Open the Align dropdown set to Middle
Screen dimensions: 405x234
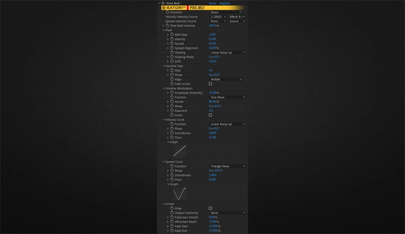coord(226,79)
